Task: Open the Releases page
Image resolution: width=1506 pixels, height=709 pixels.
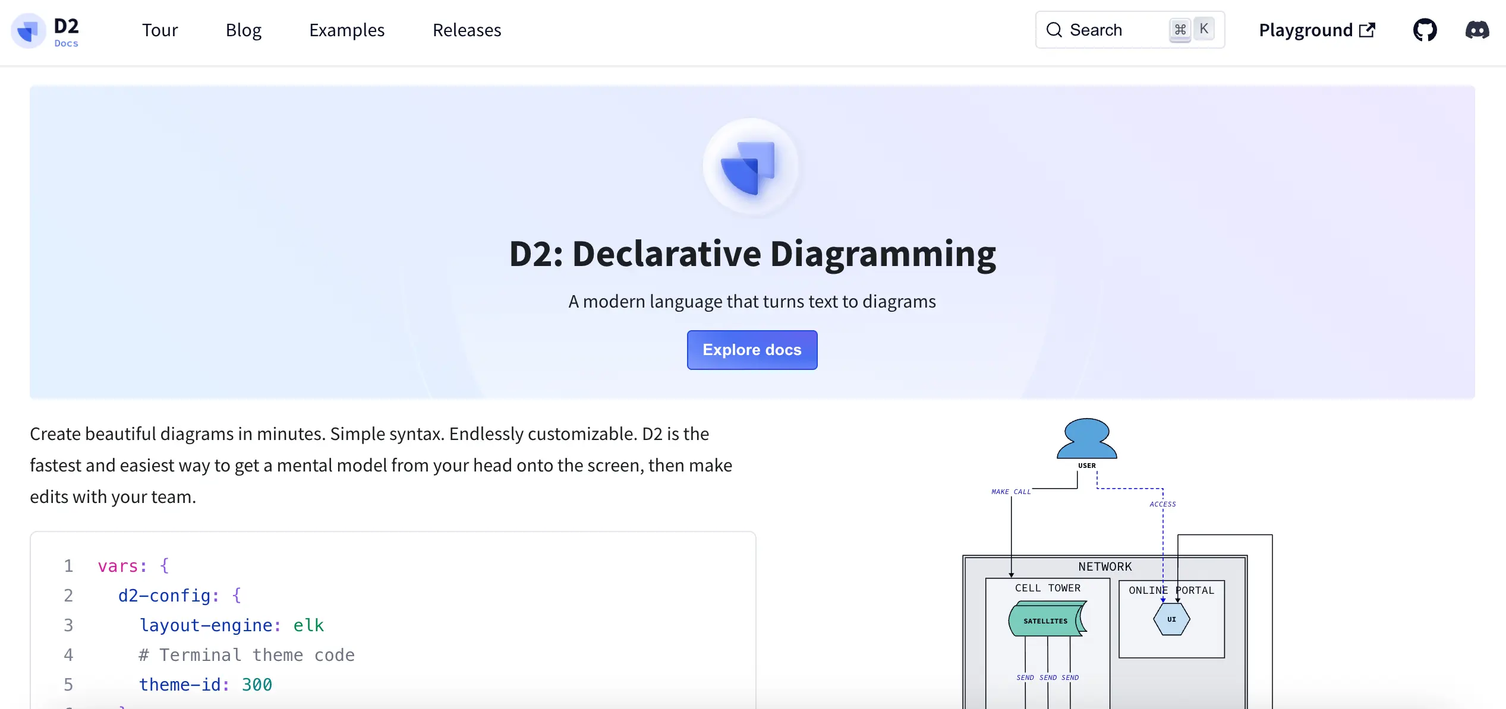Action: (x=467, y=30)
